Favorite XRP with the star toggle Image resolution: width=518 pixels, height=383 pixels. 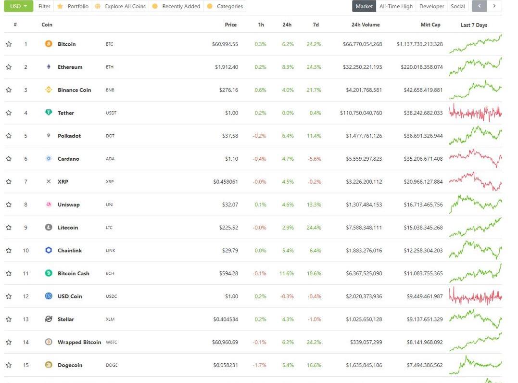(9, 181)
